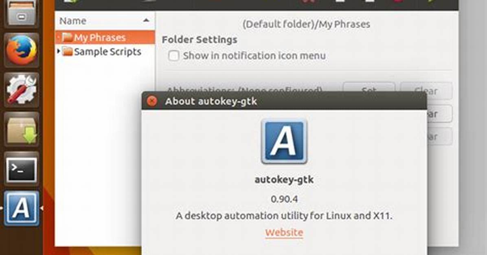This screenshot has width=487, height=255.
Task: Enable Show in notification icon menu
Action: (x=173, y=56)
